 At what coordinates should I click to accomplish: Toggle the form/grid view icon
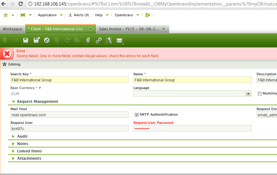coord(119,40)
